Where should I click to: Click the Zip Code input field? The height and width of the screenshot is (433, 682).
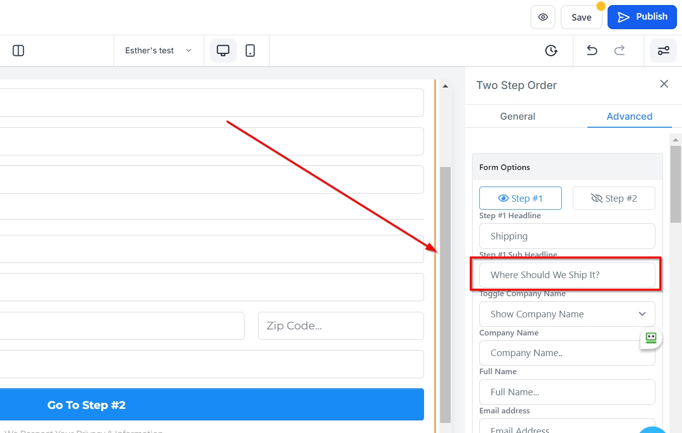(x=340, y=326)
